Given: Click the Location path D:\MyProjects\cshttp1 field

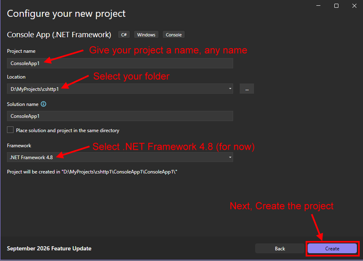Looking at the screenshot, I should pos(120,89).
